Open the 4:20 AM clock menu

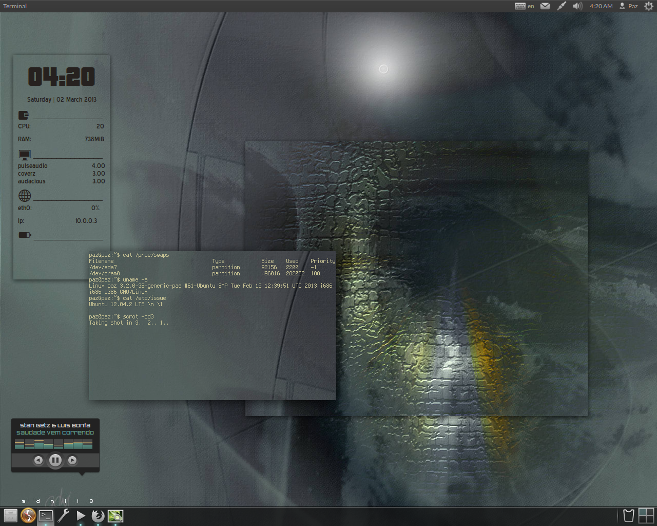click(601, 6)
